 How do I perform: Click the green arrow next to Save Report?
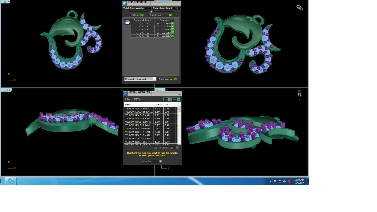171,15
